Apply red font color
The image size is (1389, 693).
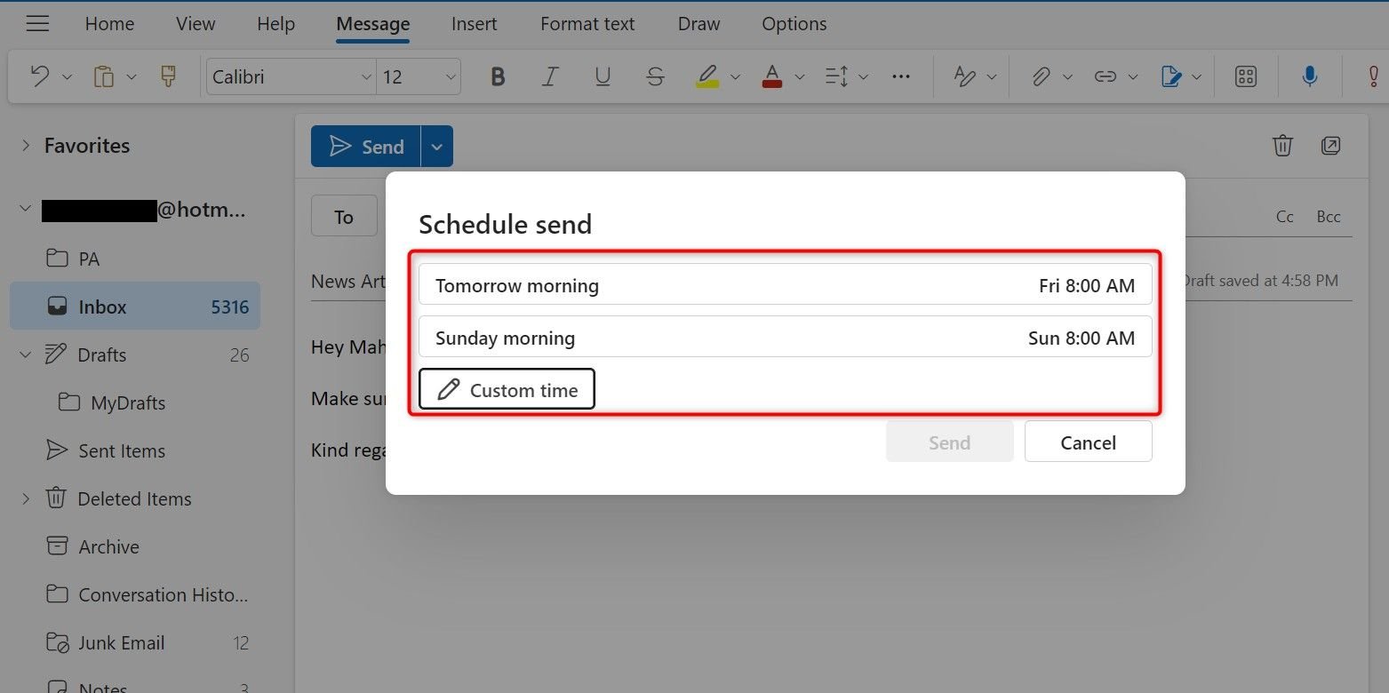click(x=771, y=77)
